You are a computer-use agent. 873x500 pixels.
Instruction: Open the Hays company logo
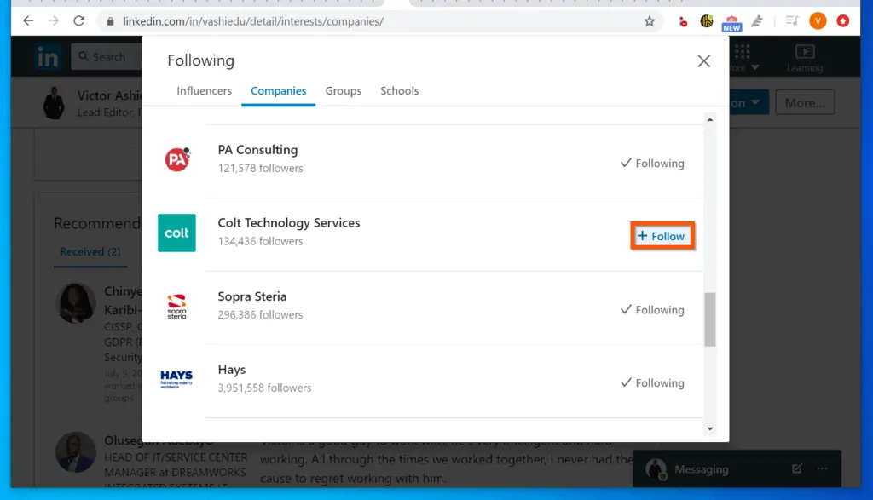(176, 377)
